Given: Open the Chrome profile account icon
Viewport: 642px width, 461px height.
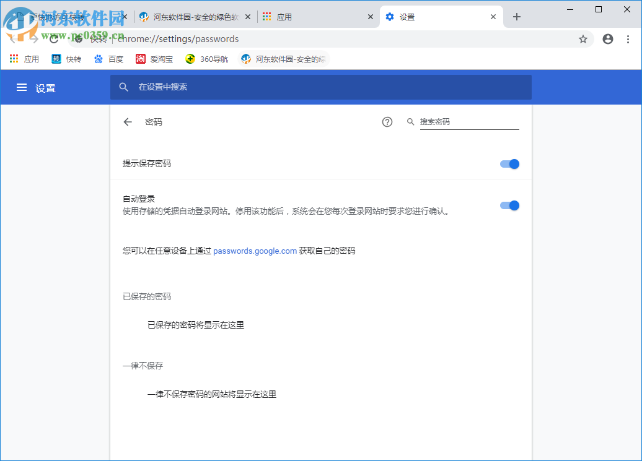Looking at the screenshot, I should (607, 38).
